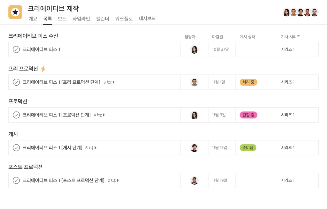Click the pink 편집 중 status tag
The height and width of the screenshot is (209, 327).
click(x=248, y=115)
